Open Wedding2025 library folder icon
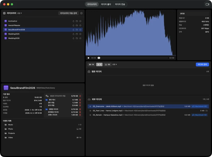Viewport: 212px width, 157px height. tap(77, 34)
